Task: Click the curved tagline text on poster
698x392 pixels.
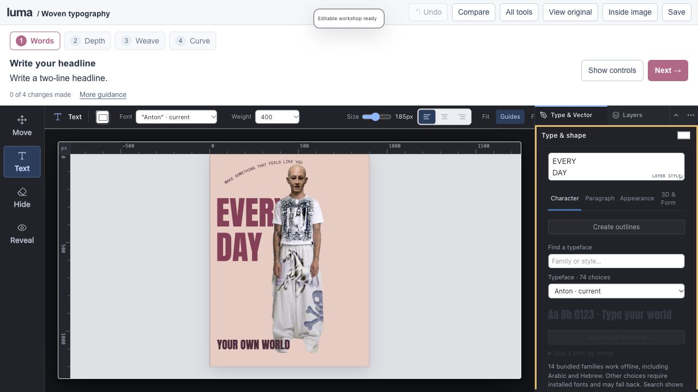Action: point(263,170)
